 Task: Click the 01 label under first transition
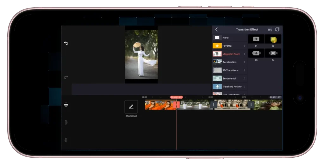[x=256, y=46]
